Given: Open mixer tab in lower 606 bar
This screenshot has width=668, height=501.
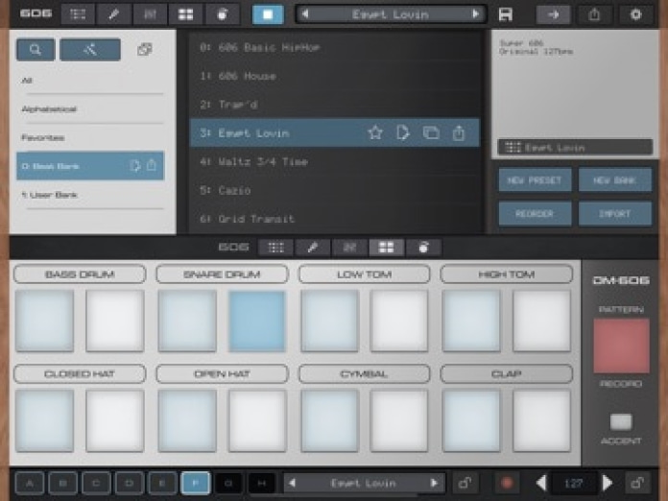Looking at the screenshot, I should (x=349, y=247).
